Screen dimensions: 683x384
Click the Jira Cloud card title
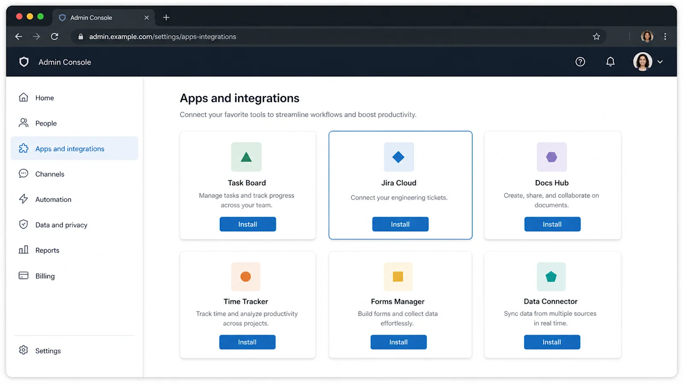tap(399, 183)
